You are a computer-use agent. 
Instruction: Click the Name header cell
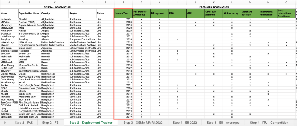click(x=9, y=13)
